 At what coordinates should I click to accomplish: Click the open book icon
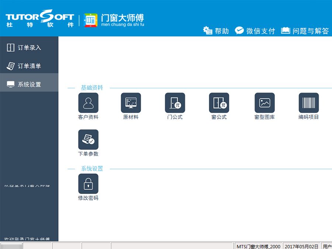coord(286,31)
